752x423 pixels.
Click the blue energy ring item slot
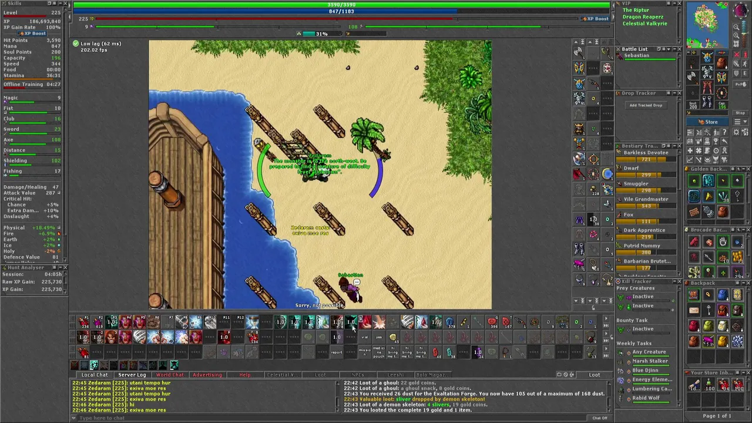tap(607, 173)
